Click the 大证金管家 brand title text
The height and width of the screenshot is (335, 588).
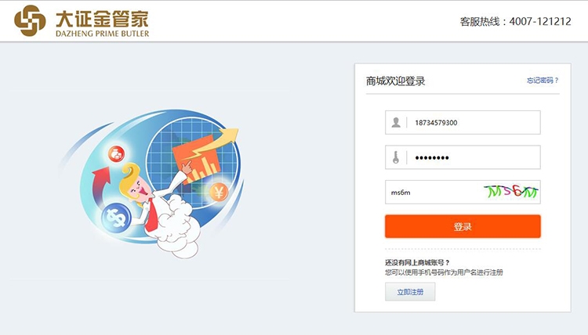point(102,18)
